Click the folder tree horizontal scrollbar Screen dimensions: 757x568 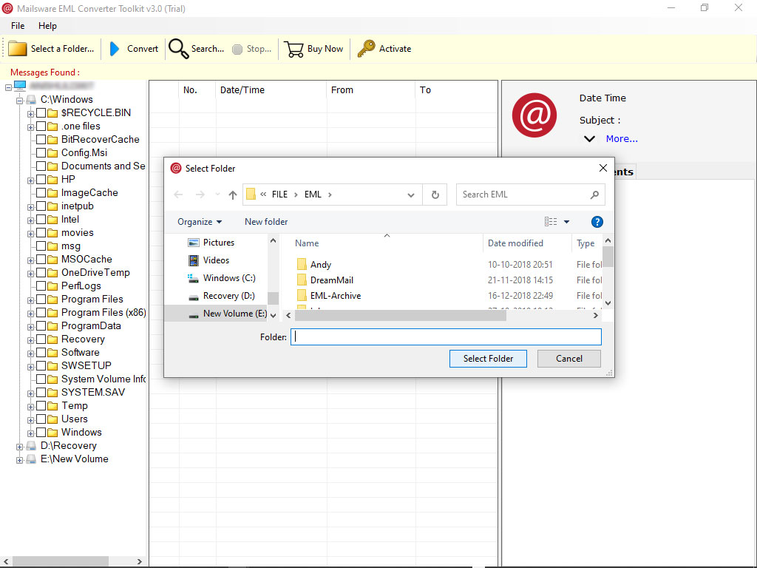coord(61,561)
